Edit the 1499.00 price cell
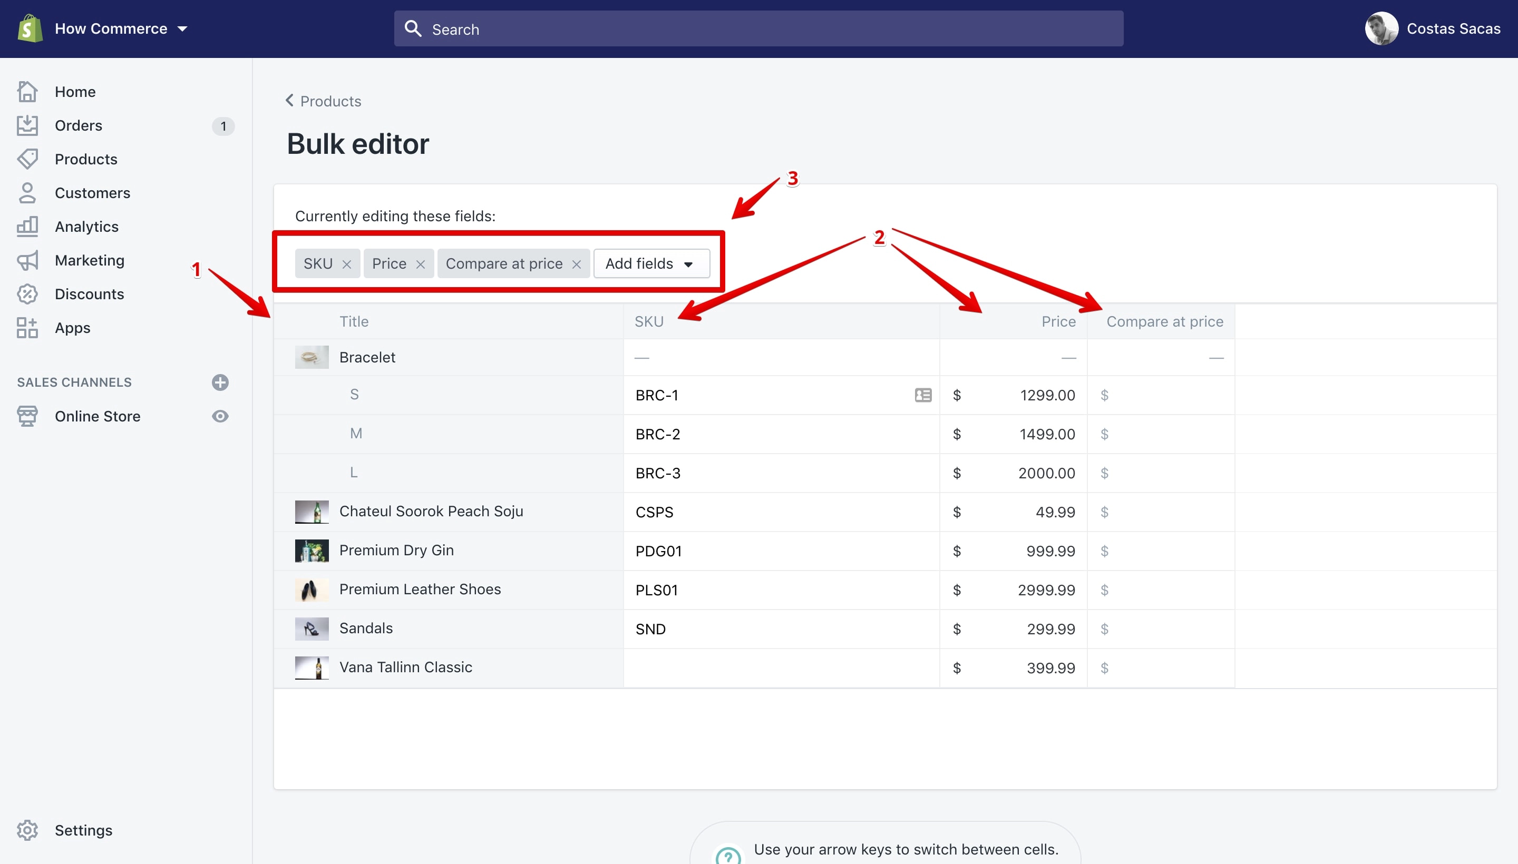 [1014, 435]
